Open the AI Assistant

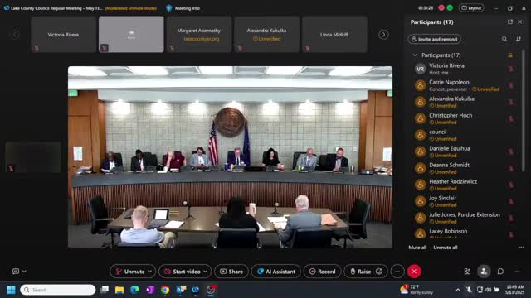click(x=276, y=272)
